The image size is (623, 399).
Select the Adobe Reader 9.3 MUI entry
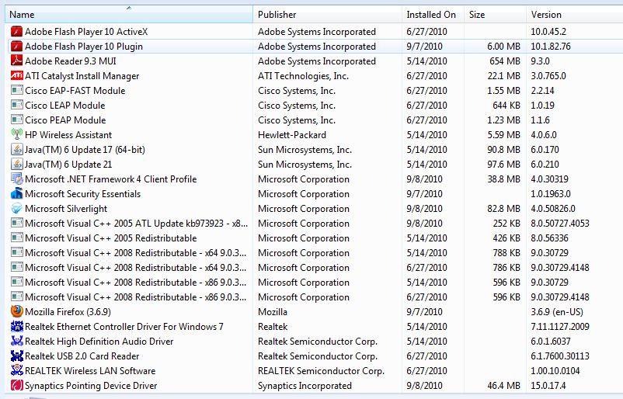click(x=71, y=61)
